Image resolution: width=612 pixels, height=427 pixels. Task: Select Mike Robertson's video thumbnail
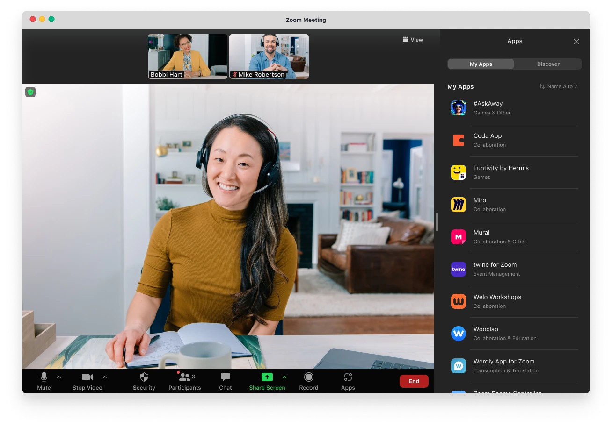tap(269, 56)
